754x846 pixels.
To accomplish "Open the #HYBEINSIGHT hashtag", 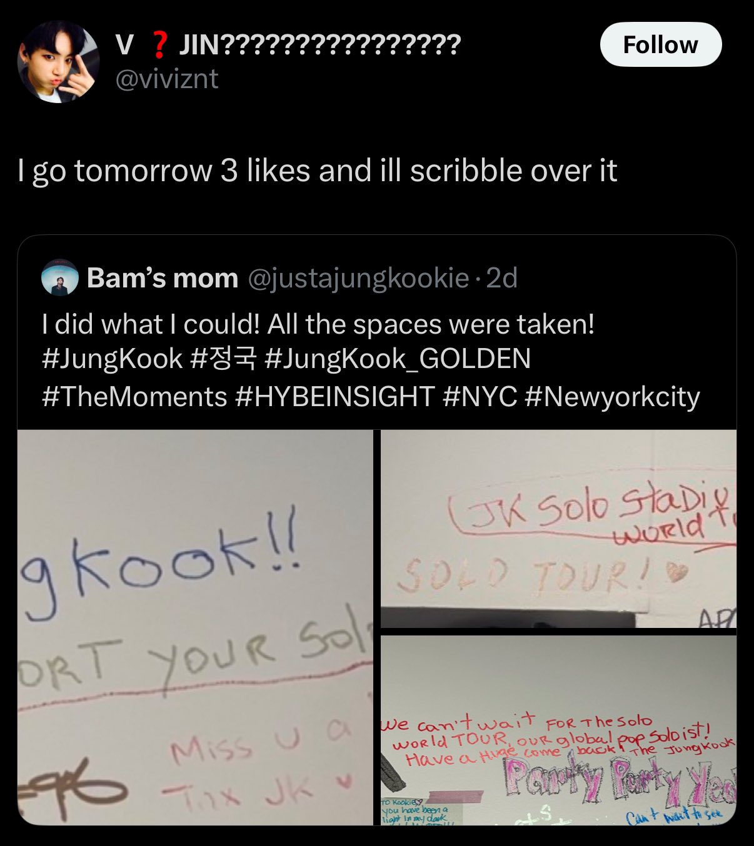I will tap(335, 396).
